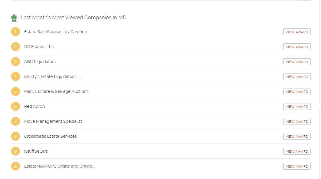Click the rank 6 yellow badge

tap(16, 106)
